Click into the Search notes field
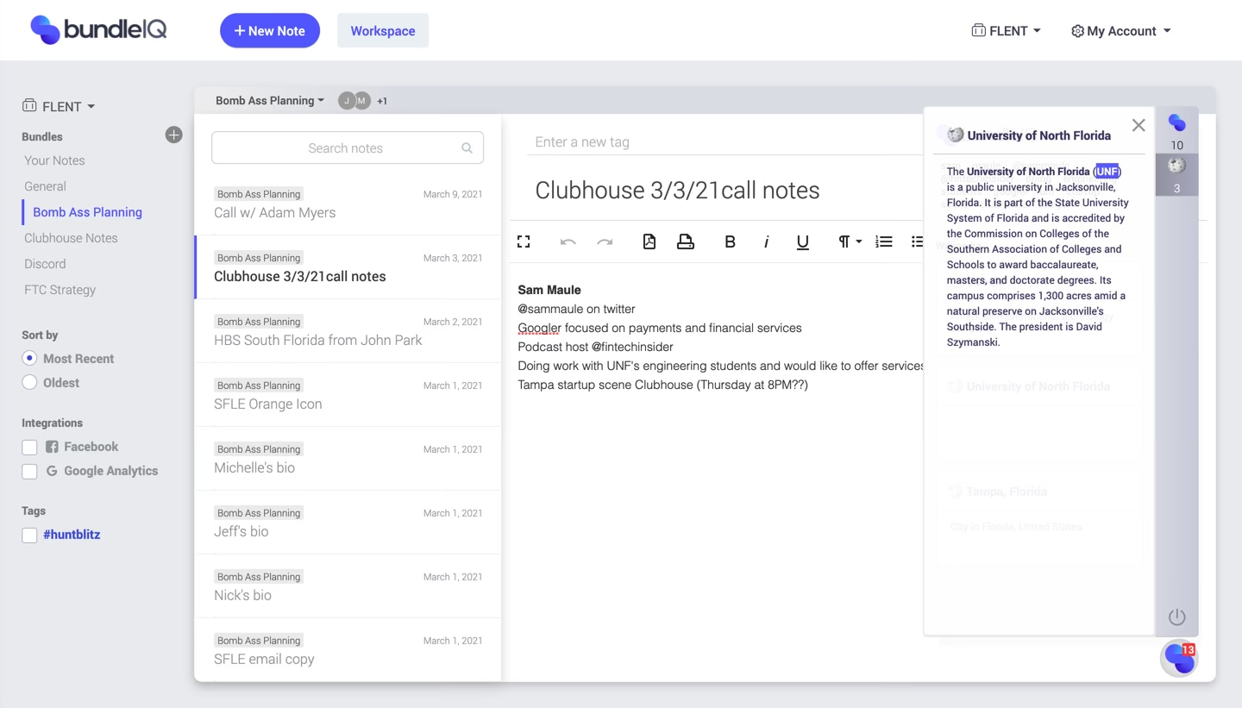 tap(348, 148)
